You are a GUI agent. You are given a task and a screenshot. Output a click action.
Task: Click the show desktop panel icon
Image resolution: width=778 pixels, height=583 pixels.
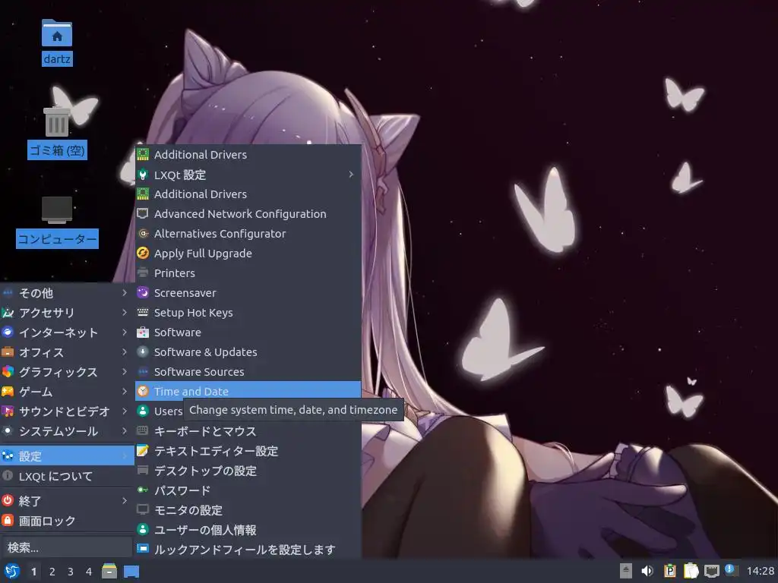(x=131, y=572)
